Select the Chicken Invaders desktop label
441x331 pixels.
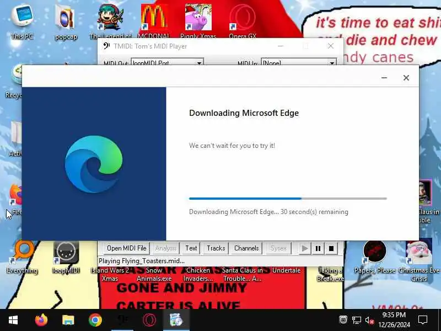pyautogui.click(x=198, y=274)
